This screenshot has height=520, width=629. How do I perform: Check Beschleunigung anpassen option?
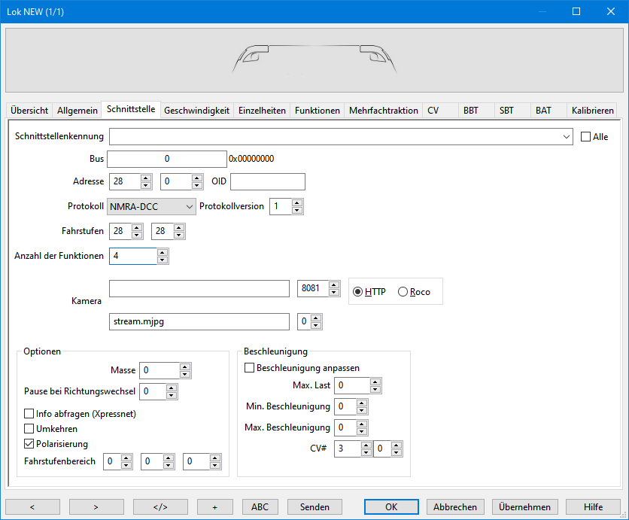(x=249, y=368)
